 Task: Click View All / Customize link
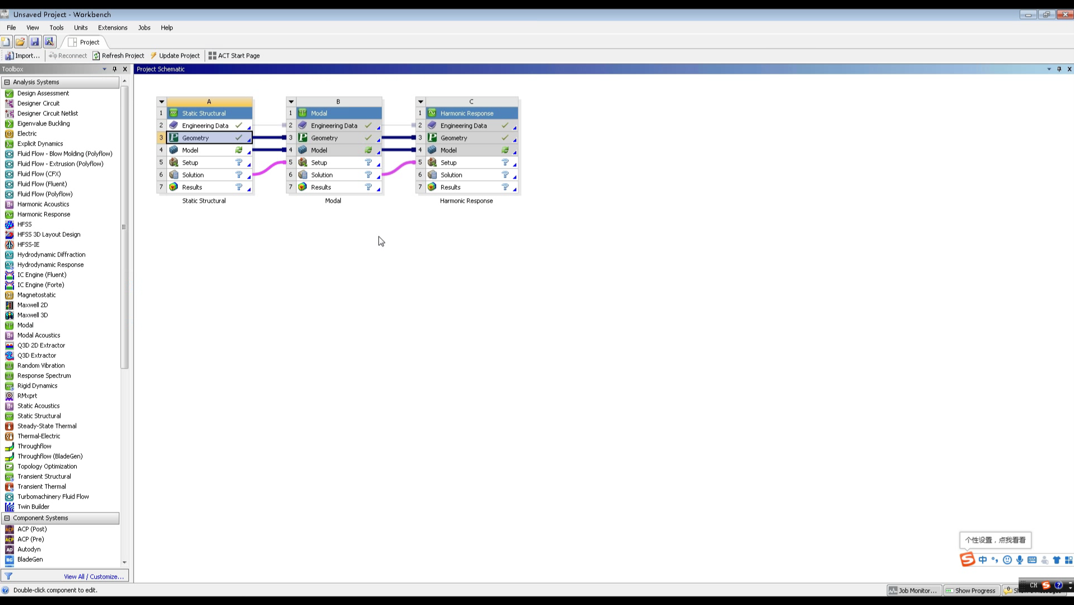tap(94, 576)
